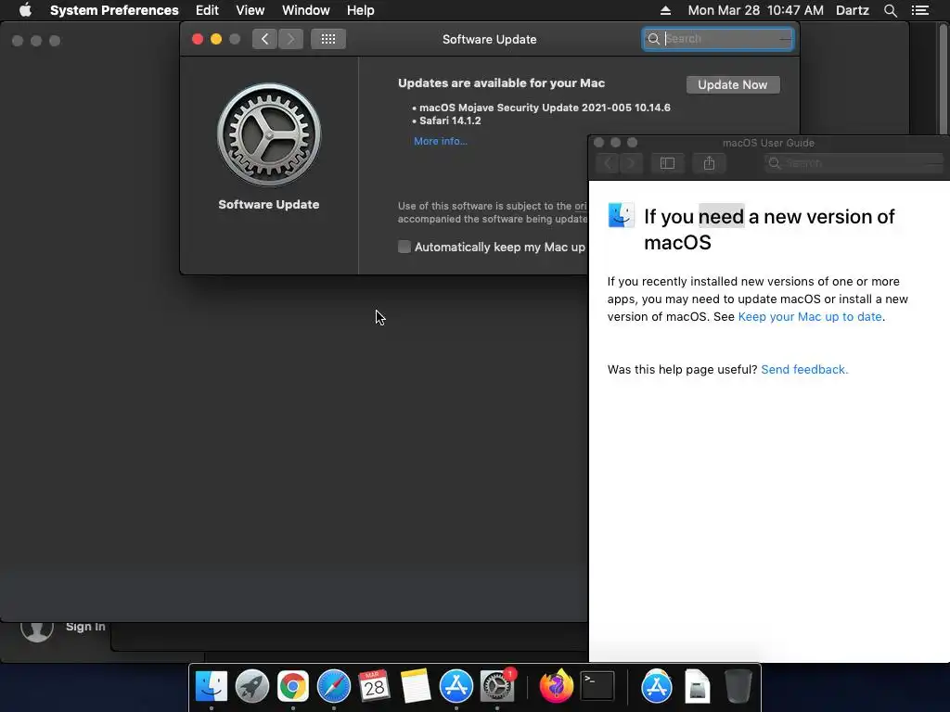Screen dimensions: 950x712
Task: Click the eject icon in menu bar
Action: coord(665,10)
